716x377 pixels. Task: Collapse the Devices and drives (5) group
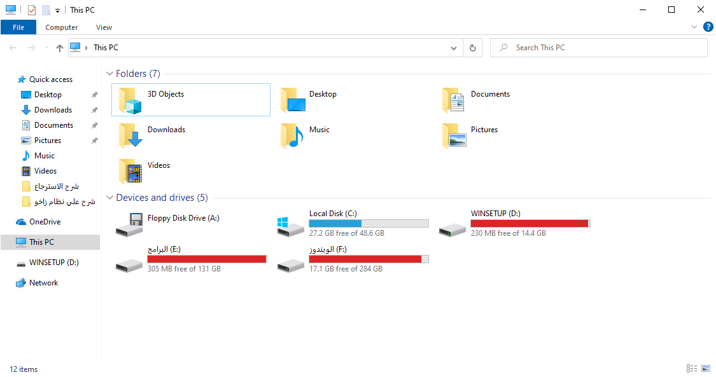(109, 197)
